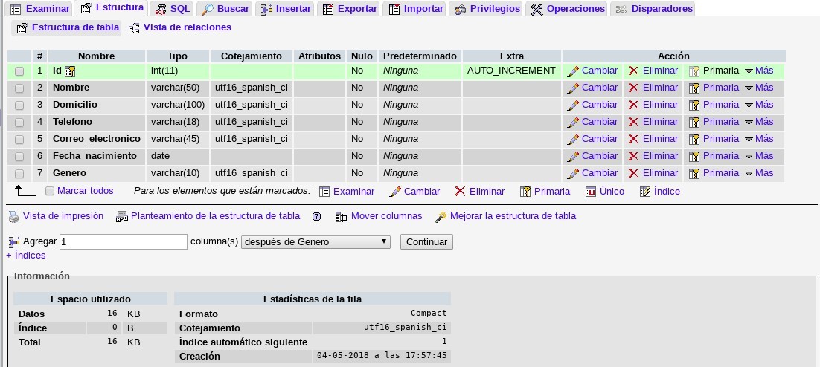Tick the Correo_electronico row checkbox
Screen dimensions: 820x367
click(x=19, y=140)
